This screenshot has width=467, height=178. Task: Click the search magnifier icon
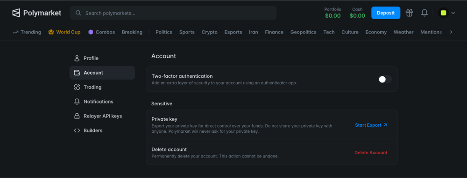click(78, 13)
